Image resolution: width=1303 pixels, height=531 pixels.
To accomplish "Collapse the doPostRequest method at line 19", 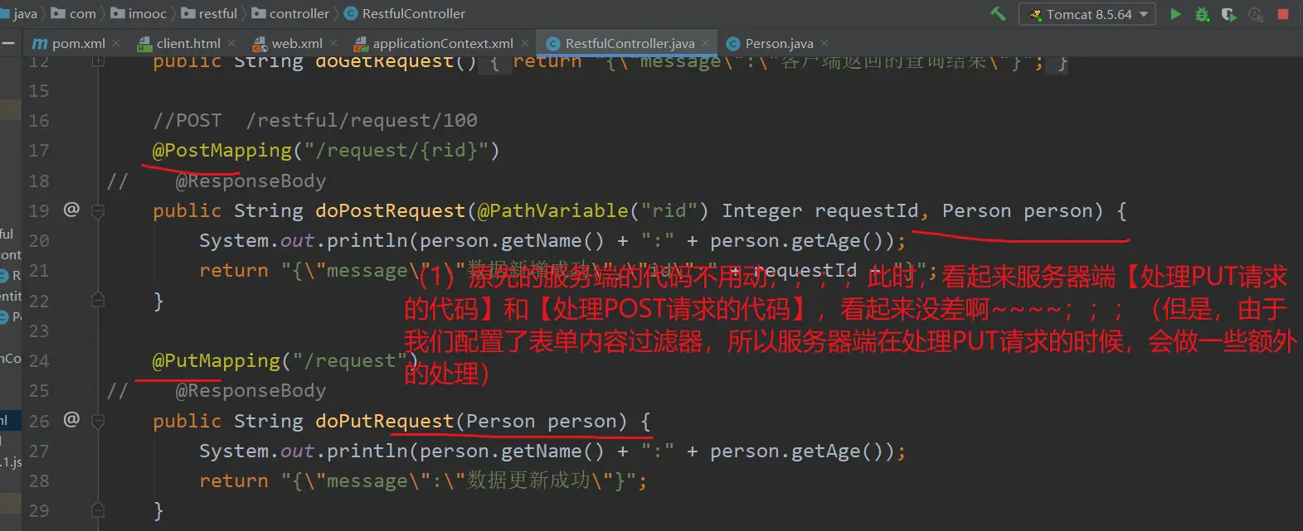I will (98, 211).
